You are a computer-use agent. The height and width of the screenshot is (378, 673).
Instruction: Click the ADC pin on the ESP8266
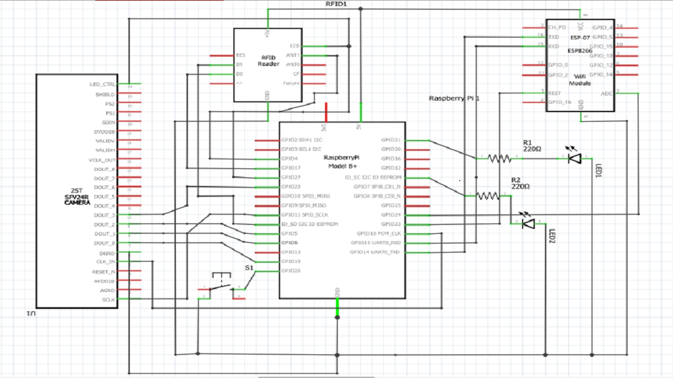(606, 93)
